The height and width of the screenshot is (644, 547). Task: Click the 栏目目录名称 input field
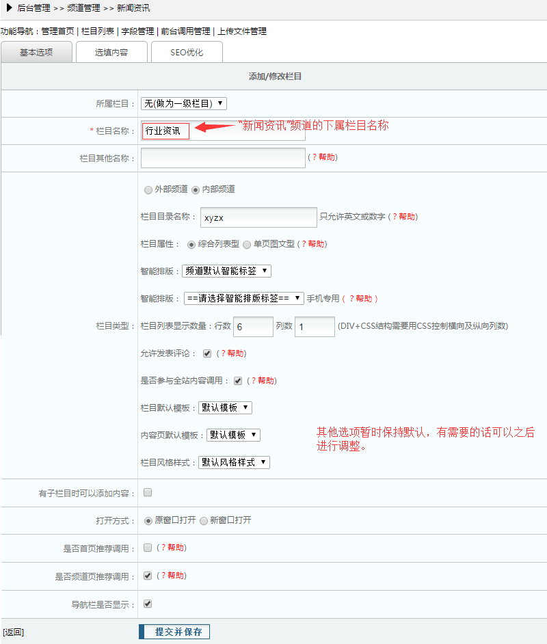click(258, 217)
